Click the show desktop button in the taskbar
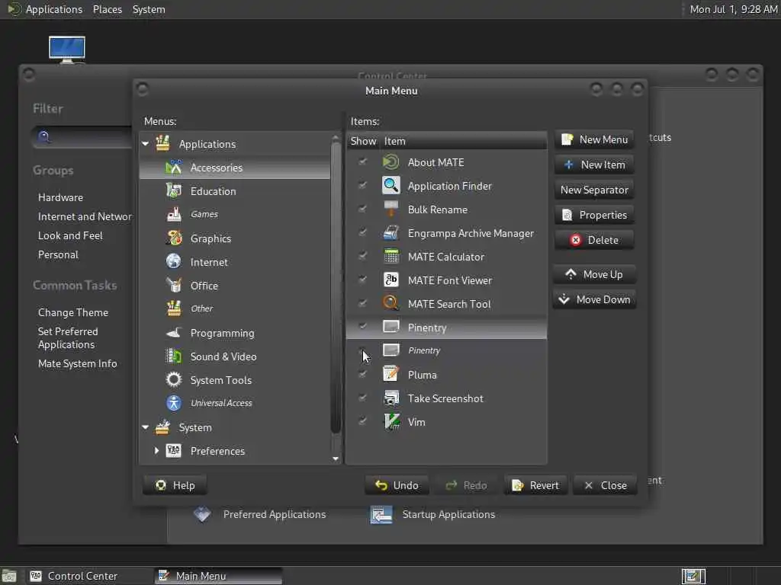The image size is (781, 585). [x=9, y=576]
